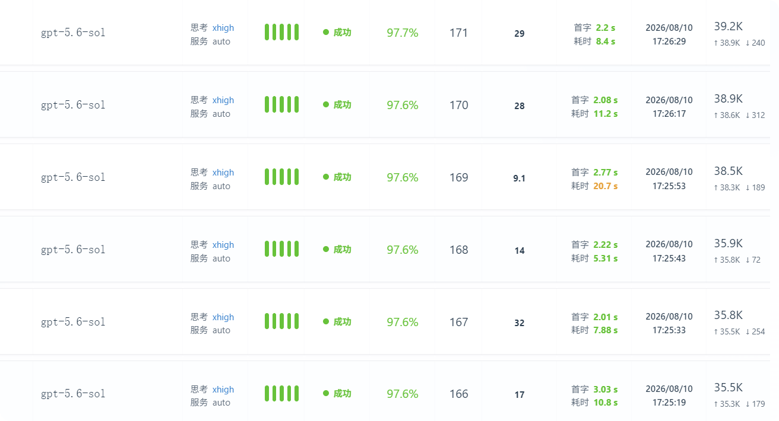Click the 38.9K token total

(729, 98)
